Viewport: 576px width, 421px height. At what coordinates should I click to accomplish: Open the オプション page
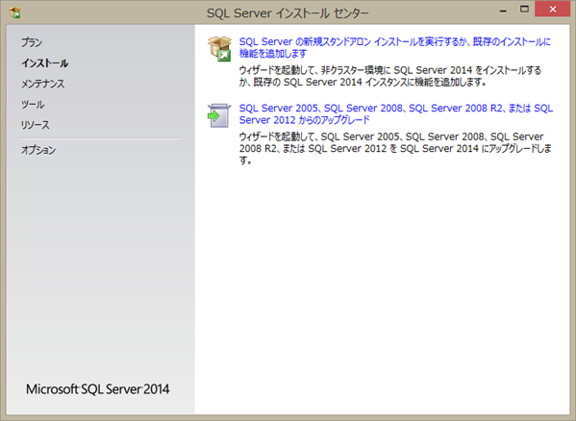point(38,150)
